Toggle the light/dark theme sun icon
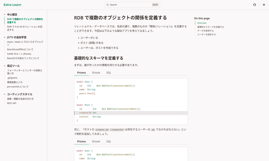This screenshot has height=161, width=269. tap(263, 5)
